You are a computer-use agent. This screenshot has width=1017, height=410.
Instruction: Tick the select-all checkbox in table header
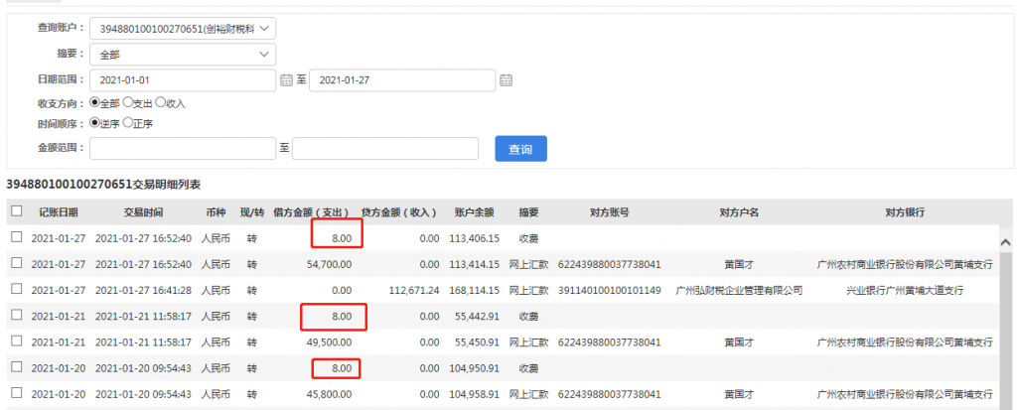click(x=16, y=211)
